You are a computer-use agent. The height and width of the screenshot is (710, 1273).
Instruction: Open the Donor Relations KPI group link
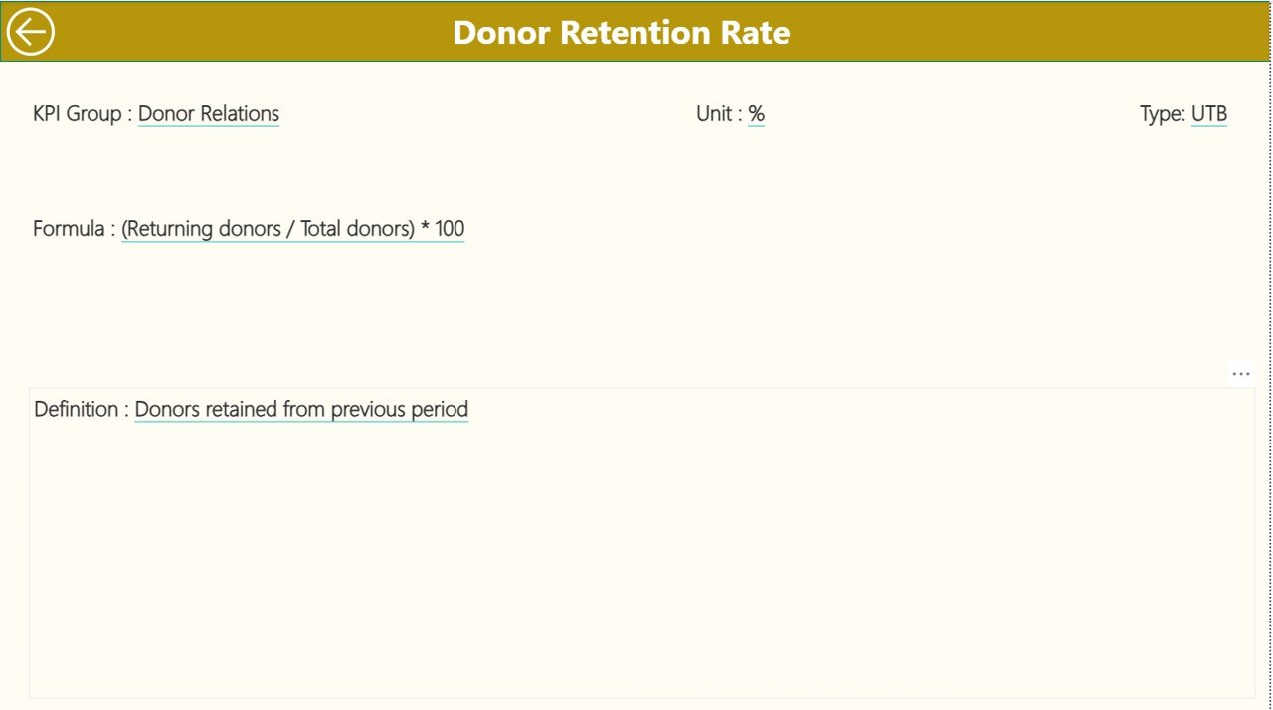pos(209,113)
